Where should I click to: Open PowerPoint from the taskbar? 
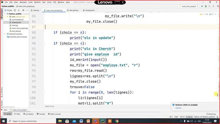[x=88, y=121]
